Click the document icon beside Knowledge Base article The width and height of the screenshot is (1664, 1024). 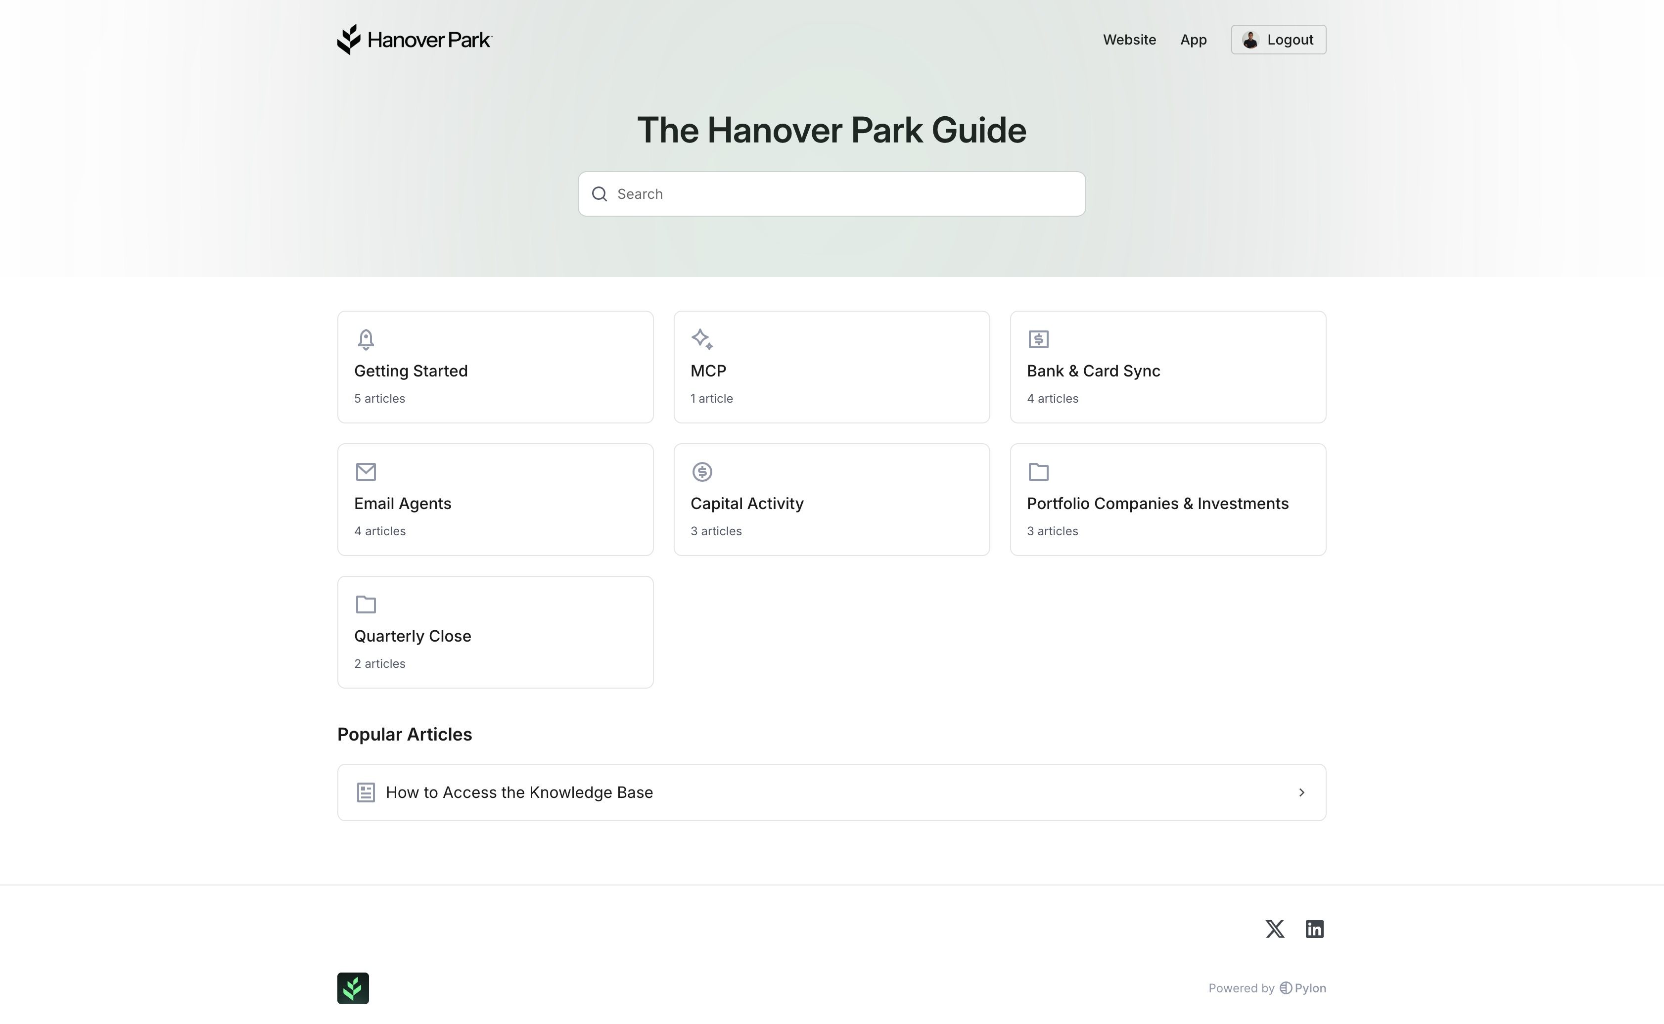click(x=366, y=792)
